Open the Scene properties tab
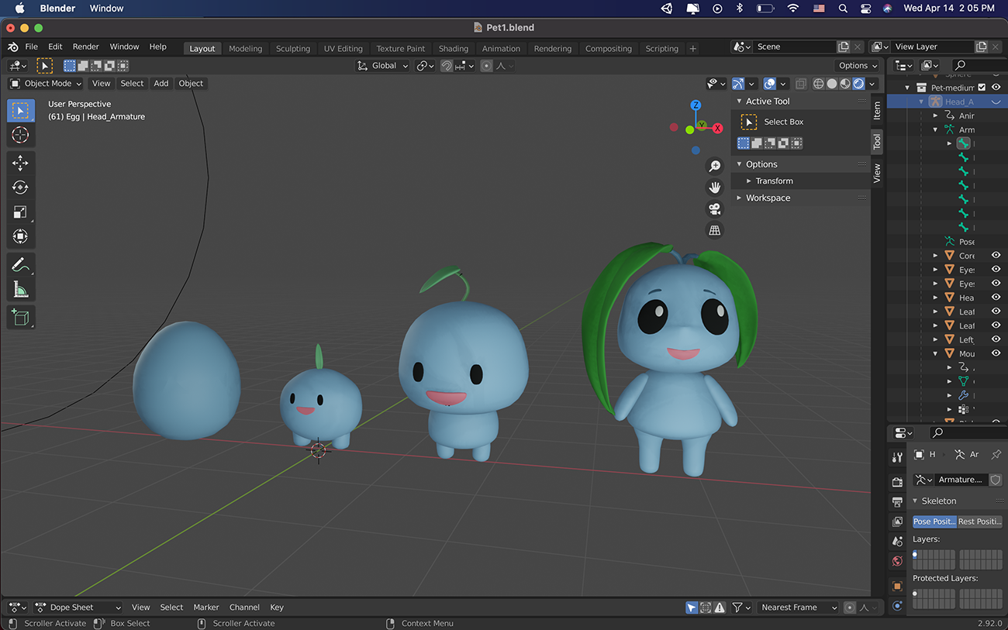 [897, 541]
